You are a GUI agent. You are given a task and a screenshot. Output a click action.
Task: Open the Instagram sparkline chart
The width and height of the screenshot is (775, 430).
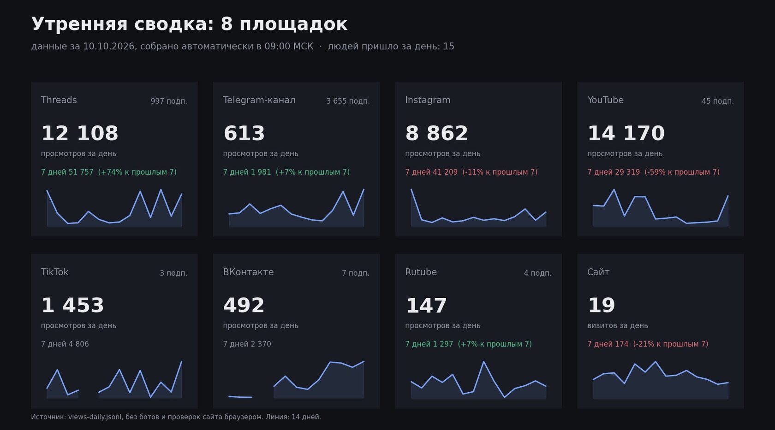click(479, 207)
